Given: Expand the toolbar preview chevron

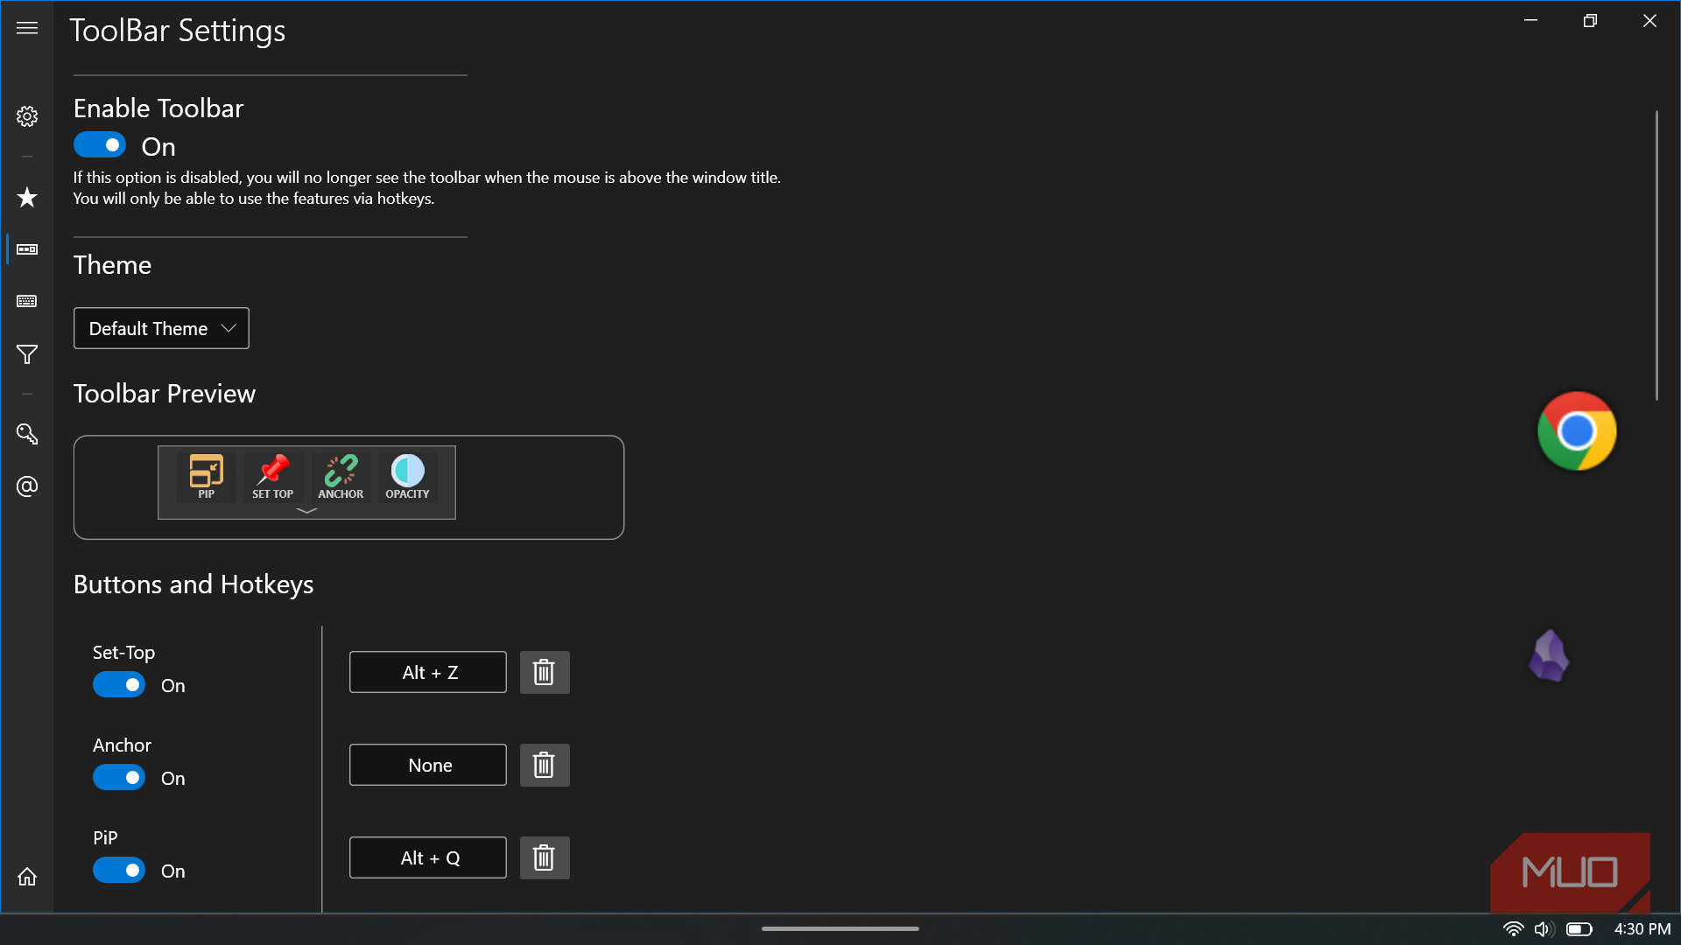Looking at the screenshot, I should 306,510.
